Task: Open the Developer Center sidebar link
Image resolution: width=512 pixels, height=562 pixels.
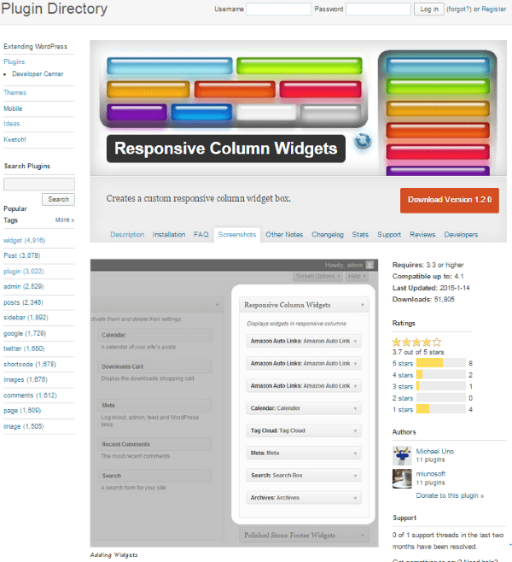Action: [x=38, y=74]
